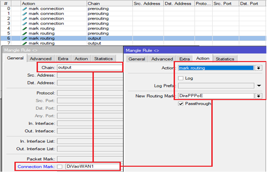Open Statistics tab in right dialog
Viewport: 267px width, 172px height.
tap(225, 59)
